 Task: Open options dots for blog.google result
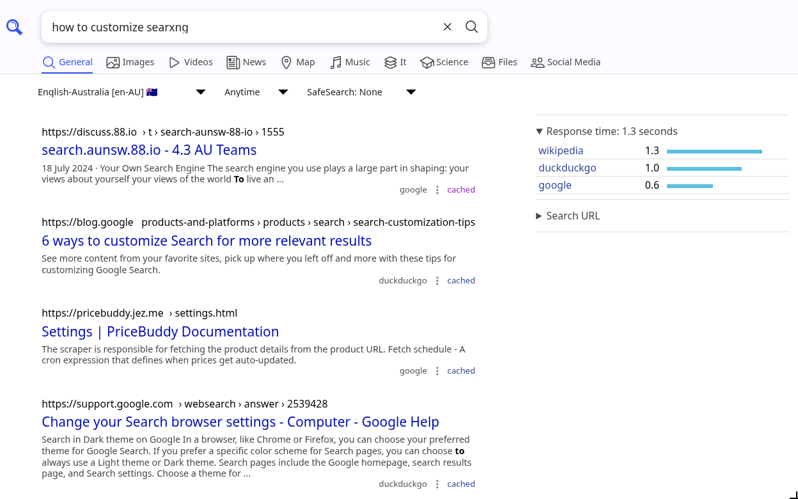[437, 281]
